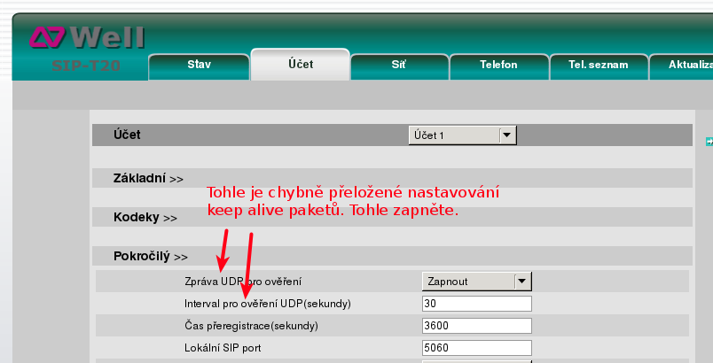Click the Čas přeregistrace field showing 3600
713x363 pixels.
pyautogui.click(x=476, y=326)
